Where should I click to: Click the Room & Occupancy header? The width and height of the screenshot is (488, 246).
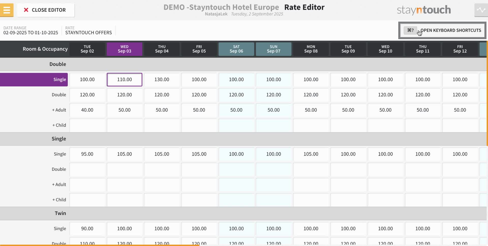(x=45, y=49)
